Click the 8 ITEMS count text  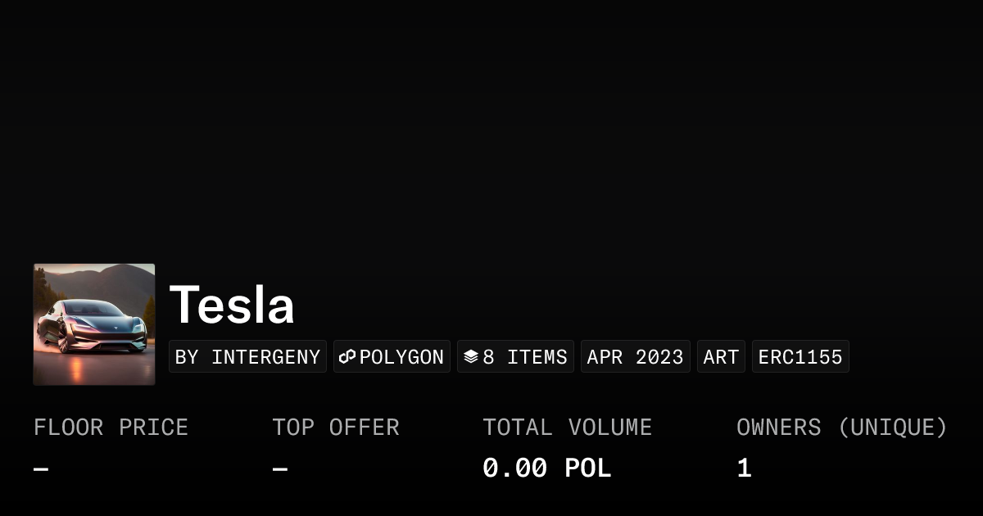(525, 357)
